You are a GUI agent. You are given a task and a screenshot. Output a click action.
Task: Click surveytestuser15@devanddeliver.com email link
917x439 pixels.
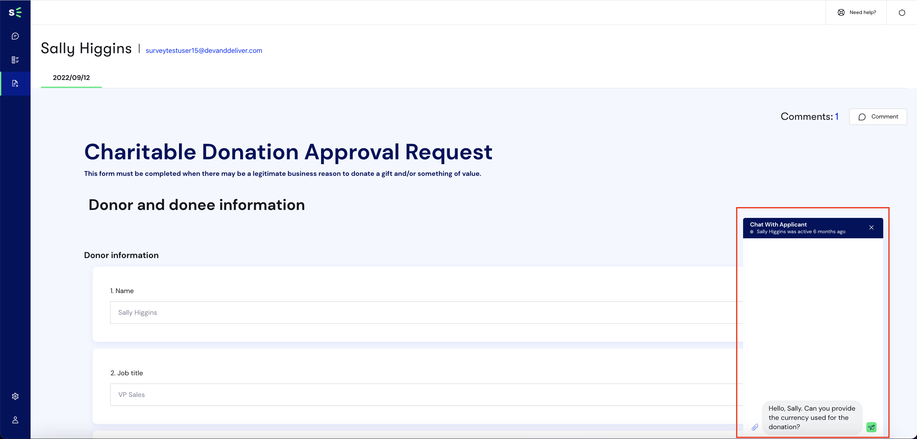click(x=204, y=50)
